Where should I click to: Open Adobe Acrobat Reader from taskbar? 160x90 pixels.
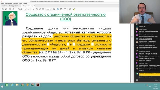click(x=38, y=85)
